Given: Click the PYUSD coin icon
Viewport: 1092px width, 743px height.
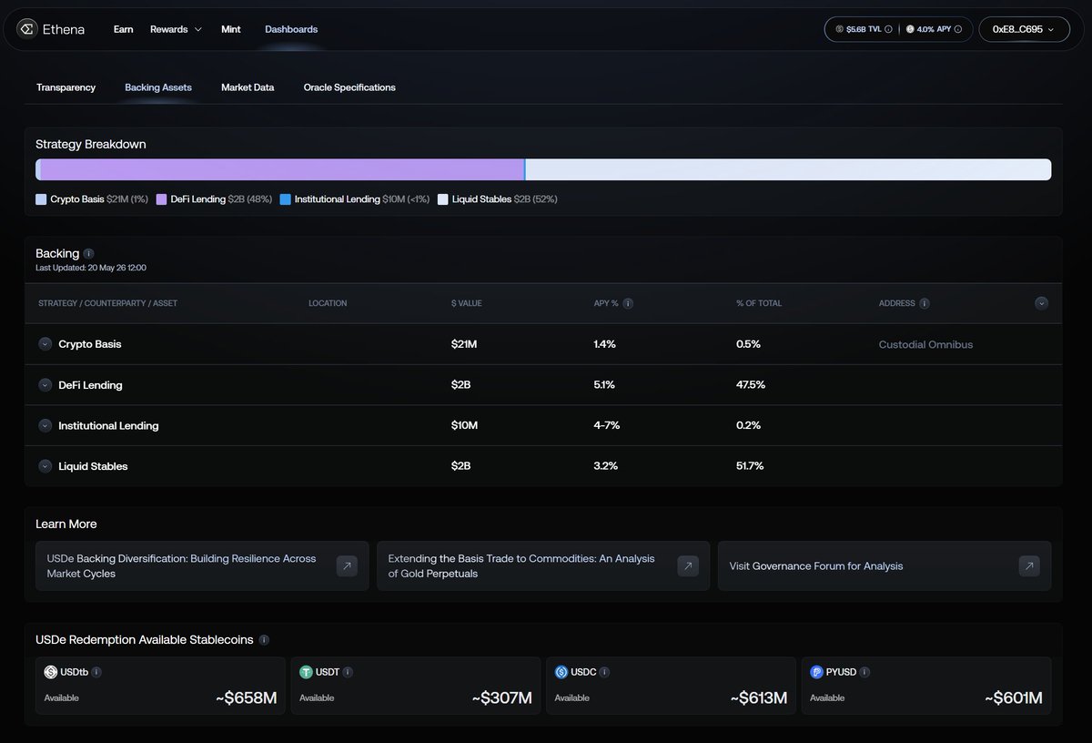Looking at the screenshot, I should point(816,672).
